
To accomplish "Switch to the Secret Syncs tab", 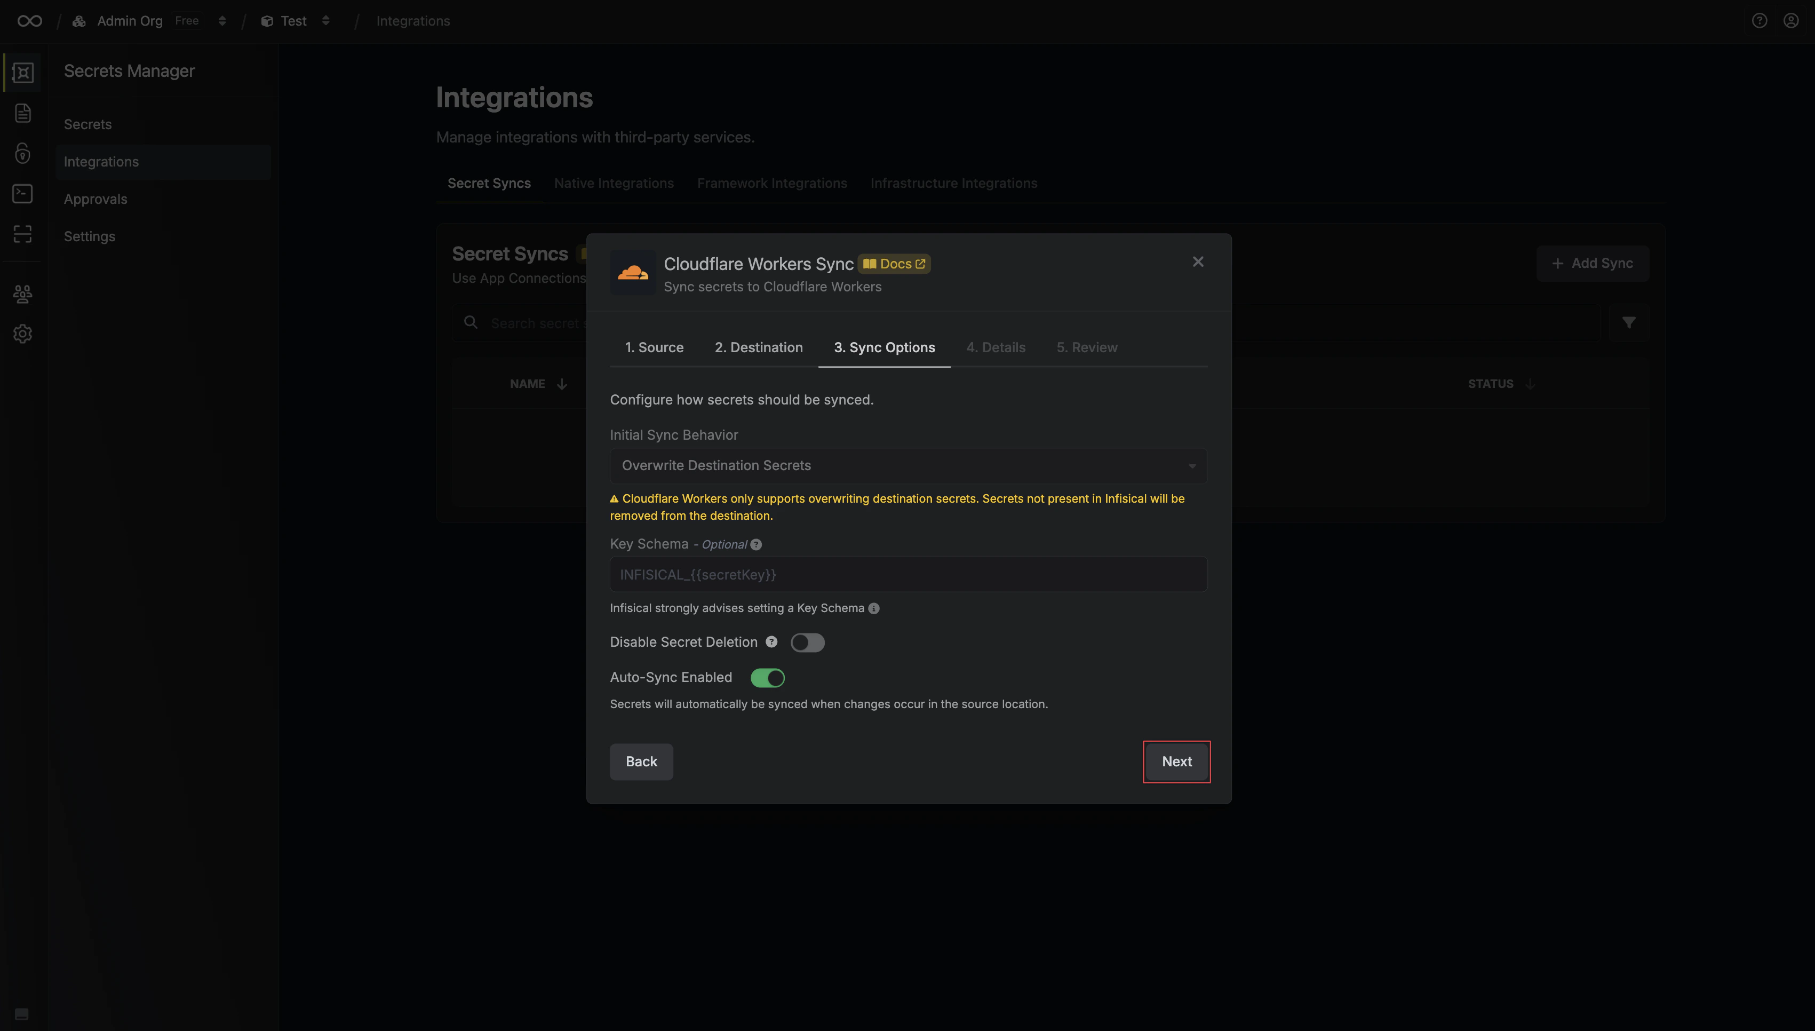I will [x=489, y=184].
